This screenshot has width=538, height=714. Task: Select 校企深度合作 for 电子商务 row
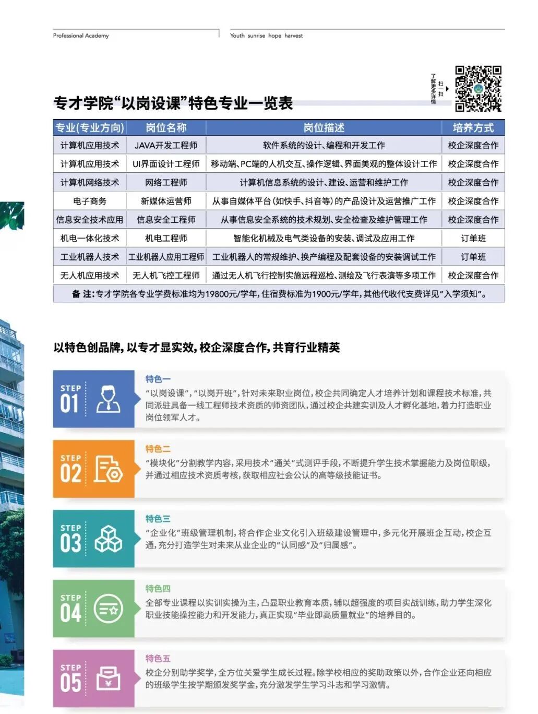473,200
